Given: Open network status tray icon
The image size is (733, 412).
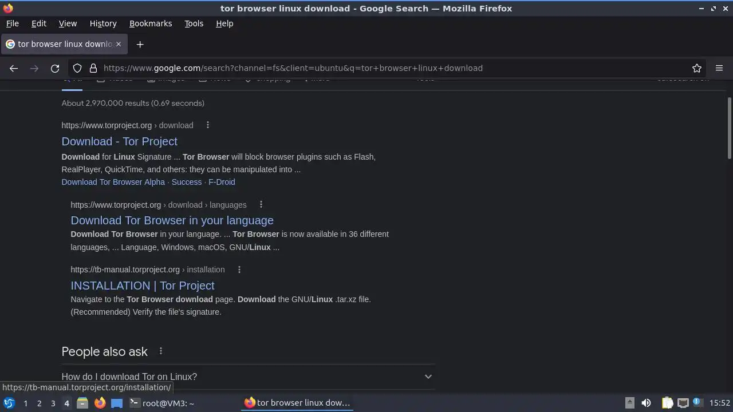Looking at the screenshot, I should pyautogui.click(x=683, y=403).
